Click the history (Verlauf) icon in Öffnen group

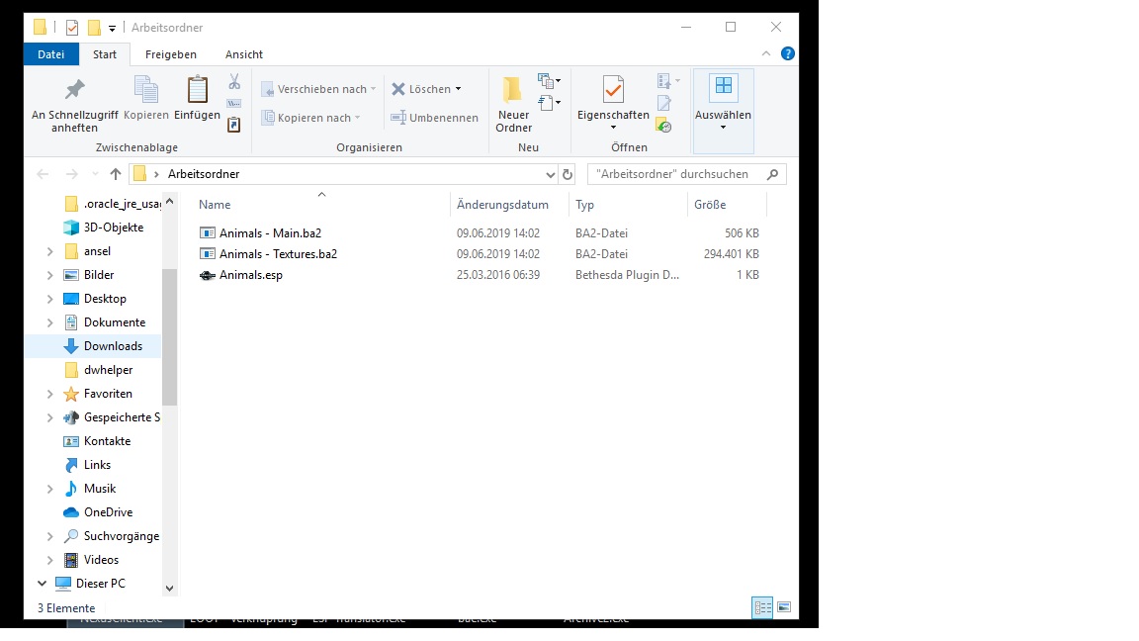pos(664,126)
